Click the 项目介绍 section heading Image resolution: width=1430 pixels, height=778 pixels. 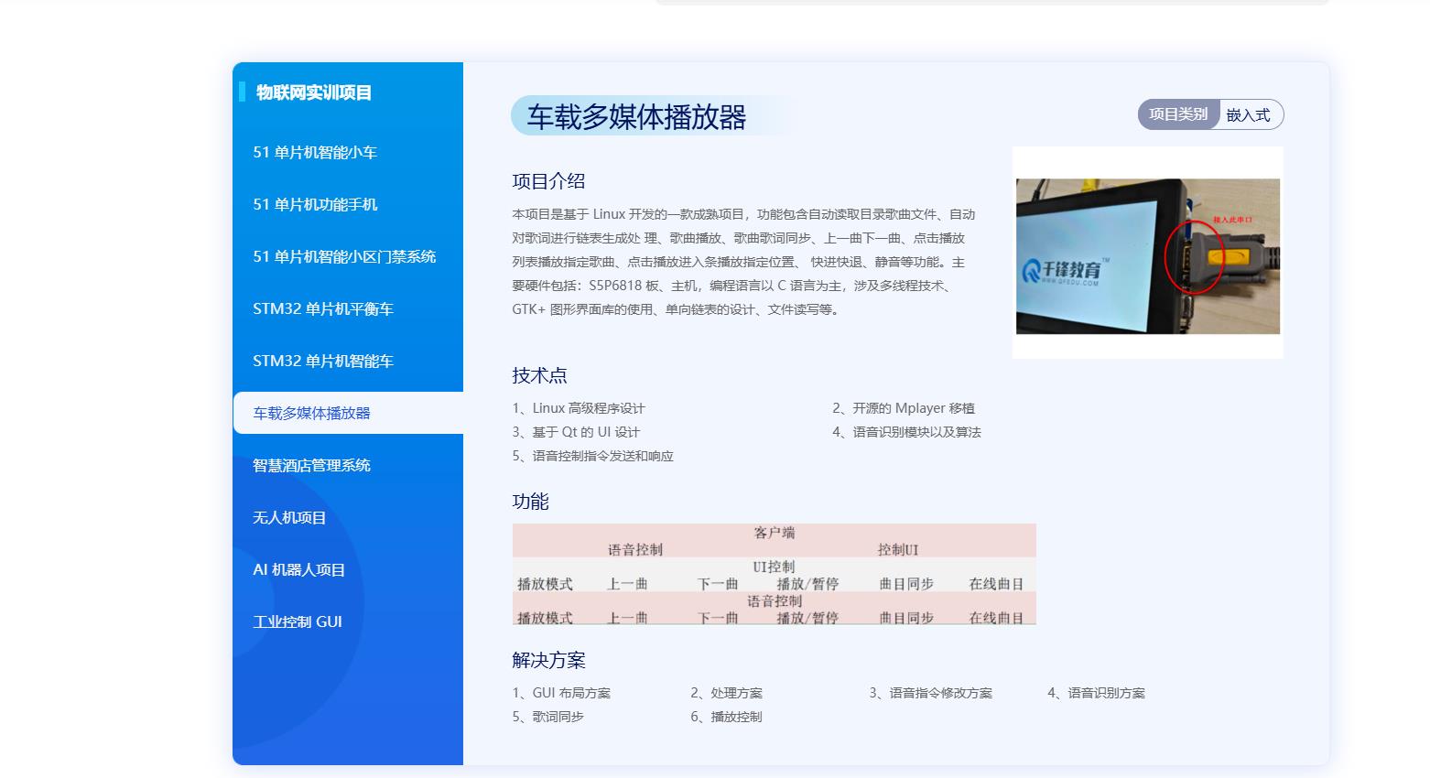coord(548,181)
